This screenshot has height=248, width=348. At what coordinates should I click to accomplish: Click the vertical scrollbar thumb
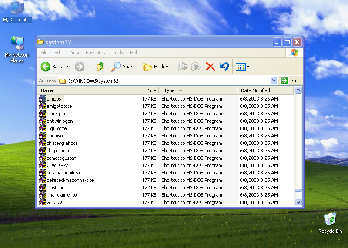pos(298,190)
